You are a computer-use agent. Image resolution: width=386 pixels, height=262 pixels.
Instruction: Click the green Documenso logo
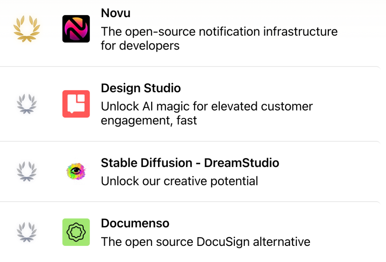[76, 232]
